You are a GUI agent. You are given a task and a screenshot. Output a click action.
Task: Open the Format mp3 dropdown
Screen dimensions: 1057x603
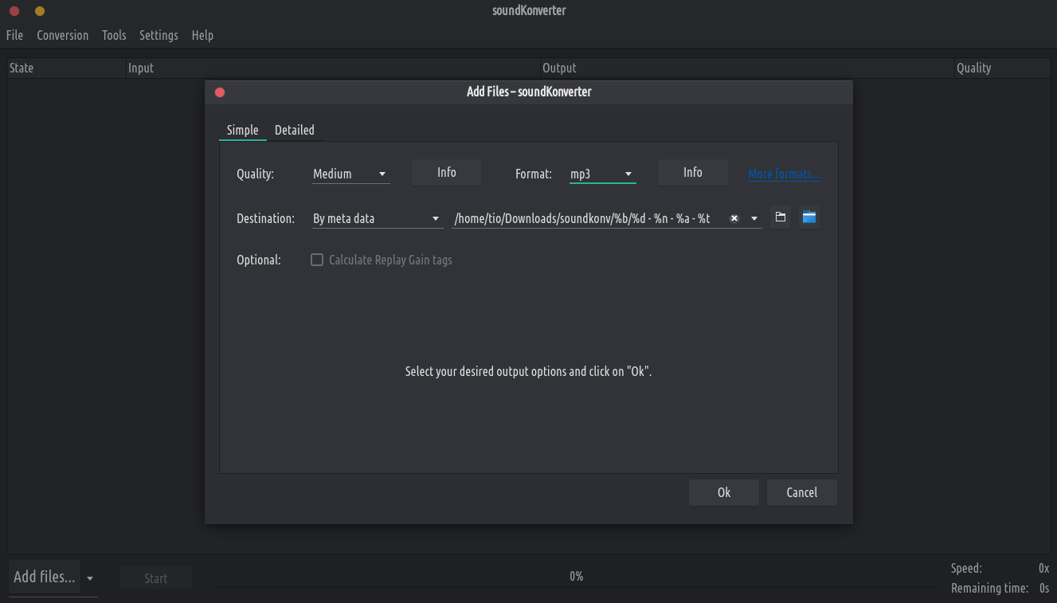point(602,174)
